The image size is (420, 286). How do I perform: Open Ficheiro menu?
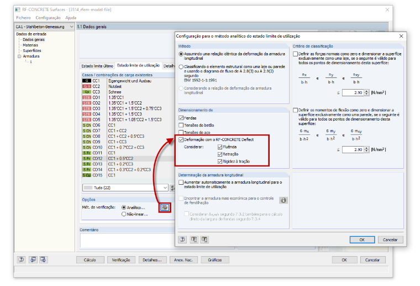24,18
